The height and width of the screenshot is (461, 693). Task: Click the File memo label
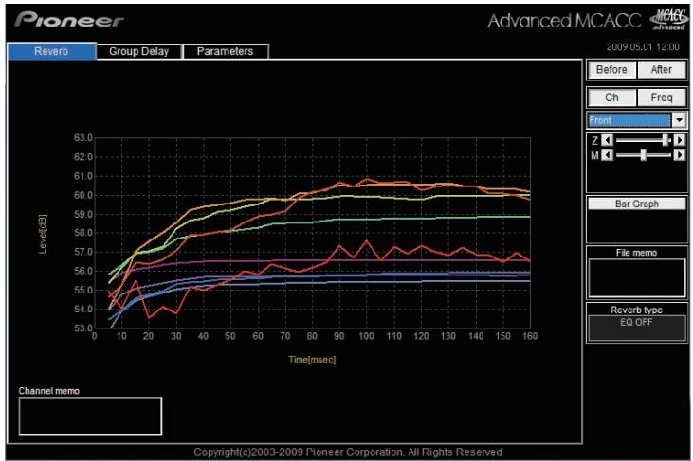636,253
